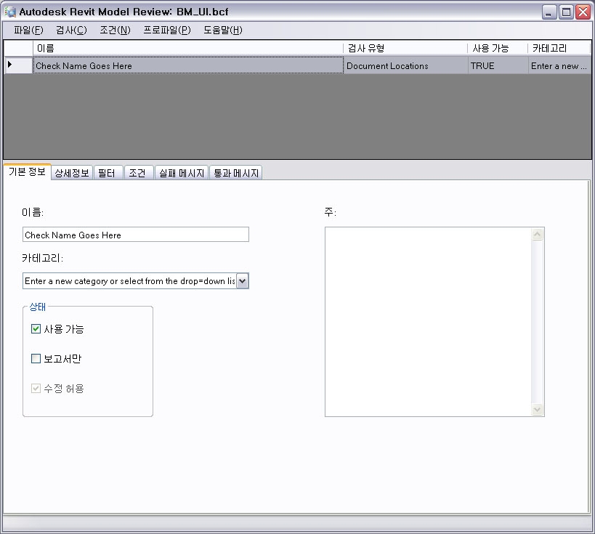Viewport: 595px width, 534px height.
Task: Sort by the 이름 column header
Action: click(188, 48)
